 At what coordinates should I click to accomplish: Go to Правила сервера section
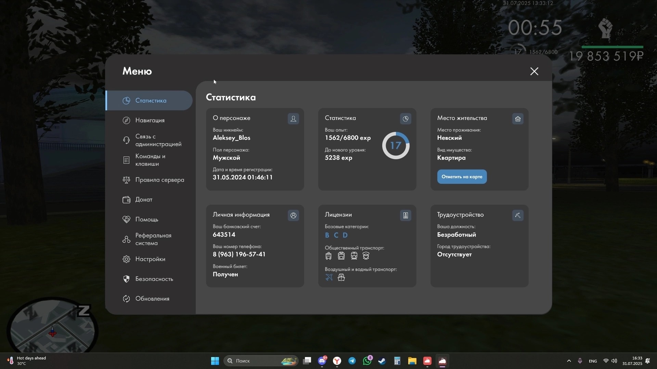tap(159, 180)
